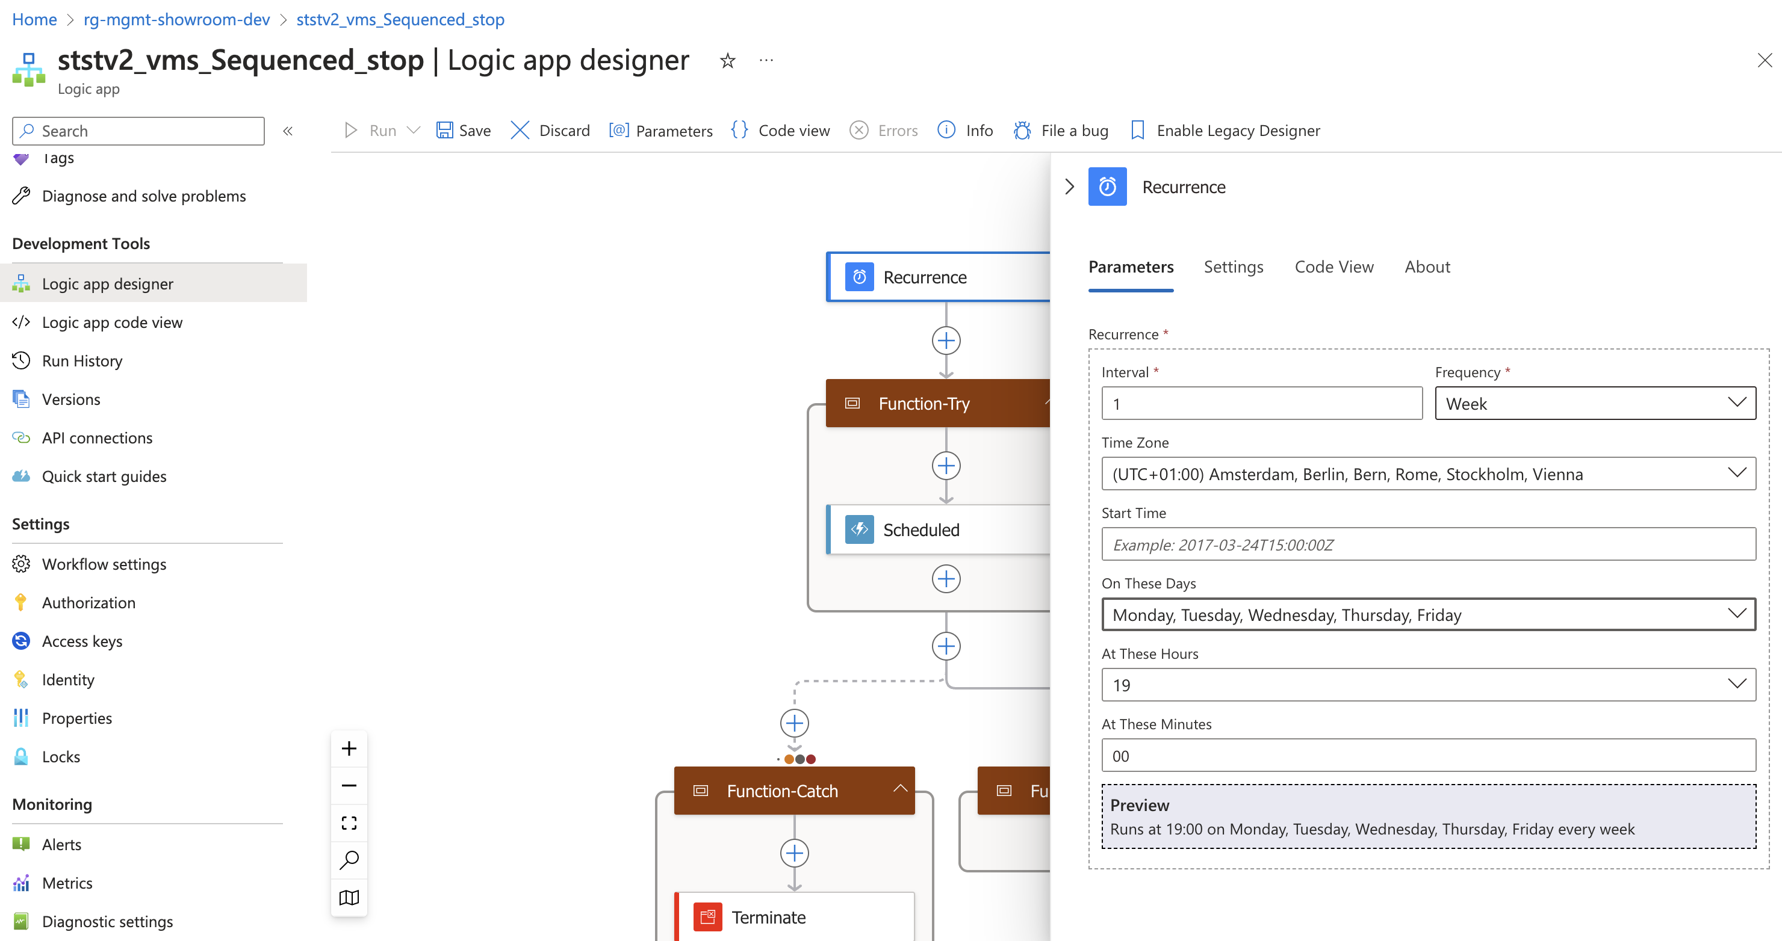Click the Function-Catch node icon
Screen dimensions: 1782x941
[x=699, y=790]
